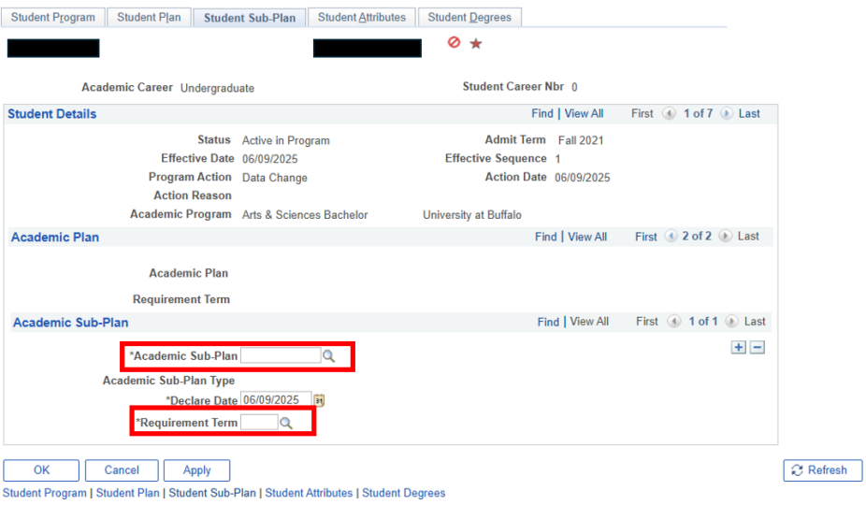Open the Declare Date calendar picker
The width and height of the screenshot is (866, 505).
319,400
